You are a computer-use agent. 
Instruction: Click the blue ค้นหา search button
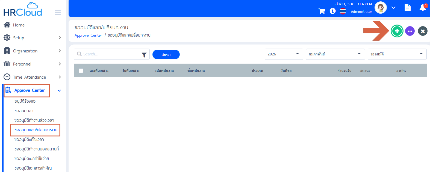(166, 55)
